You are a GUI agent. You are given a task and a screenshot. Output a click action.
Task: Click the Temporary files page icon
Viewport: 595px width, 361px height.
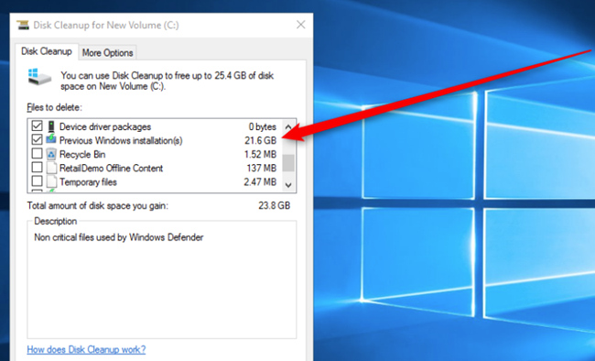pyautogui.click(x=51, y=181)
